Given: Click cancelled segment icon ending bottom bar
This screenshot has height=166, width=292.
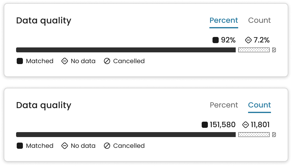Looking at the screenshot, I should [x=274, y=135].
